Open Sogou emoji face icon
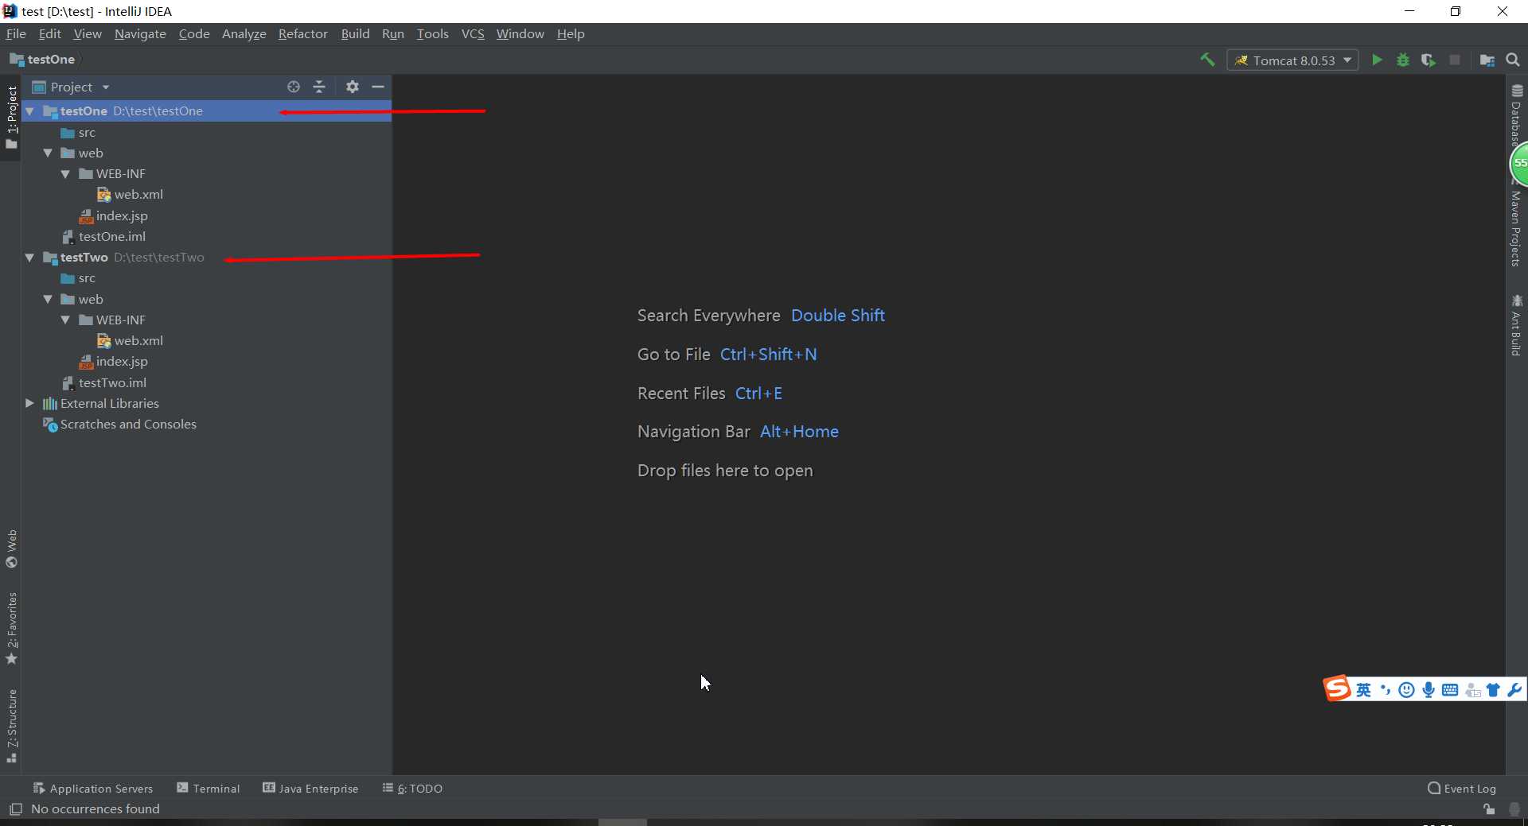Viewport: 1528px width, 826px height. click(1407, 690)
